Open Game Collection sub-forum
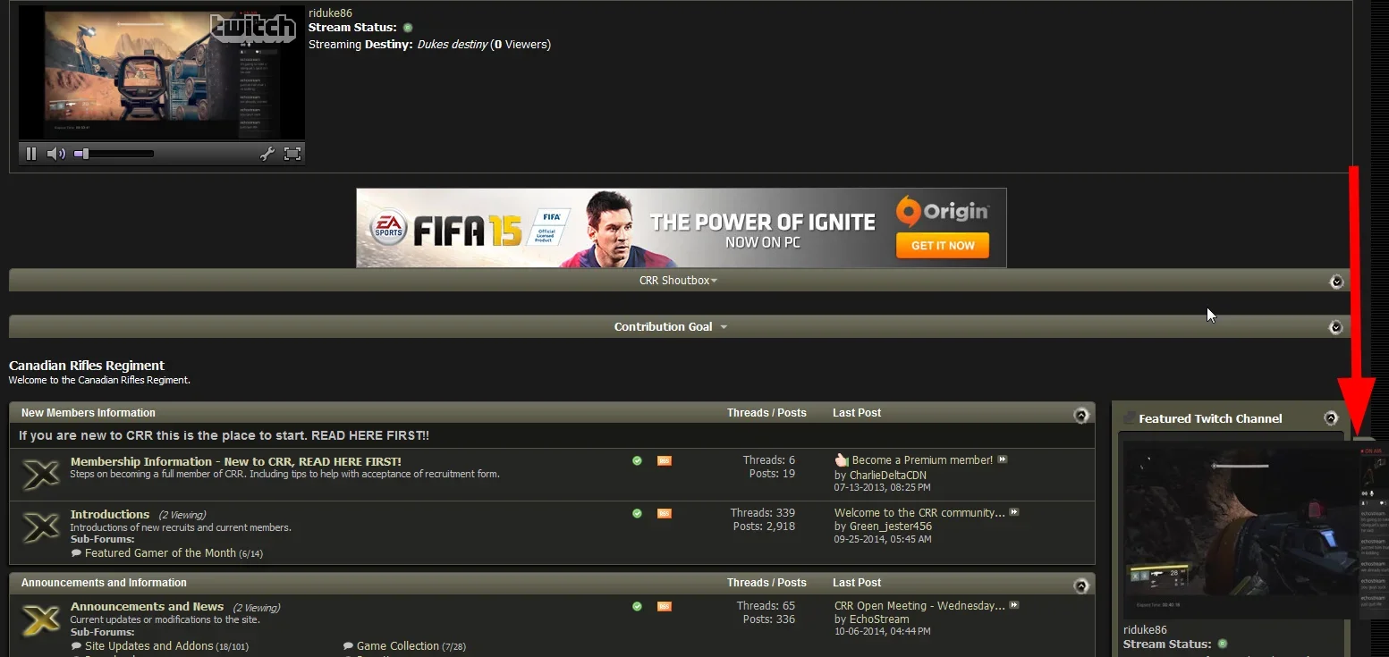Image resolution: width=1389 pixels, height=657 pixels. [398, 646]
